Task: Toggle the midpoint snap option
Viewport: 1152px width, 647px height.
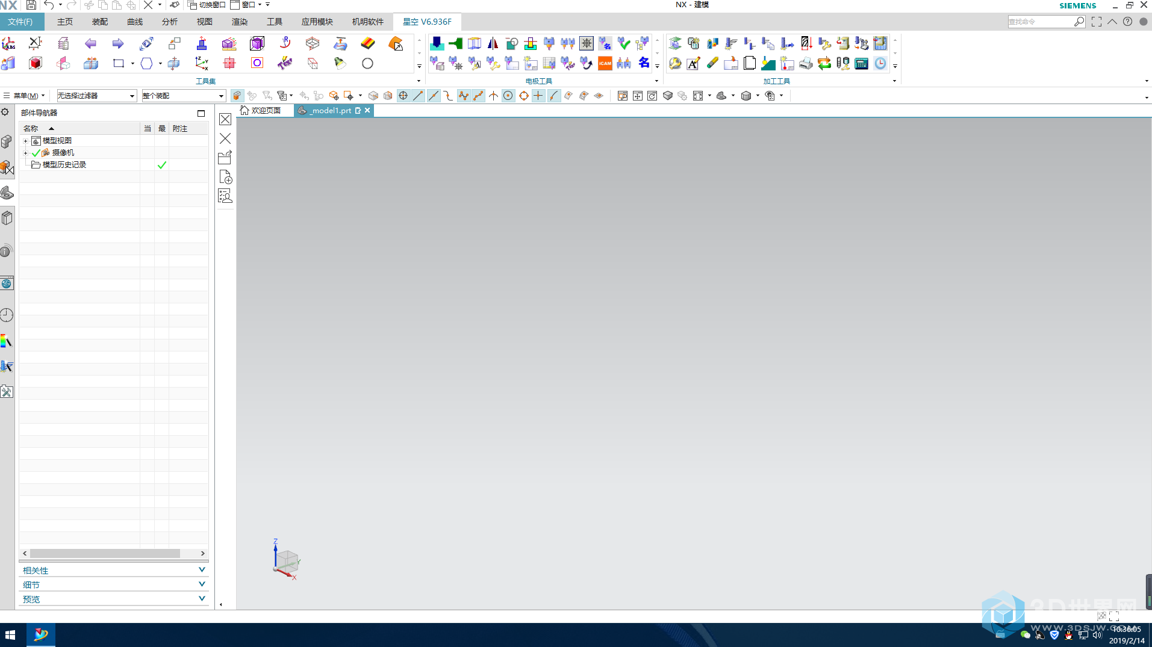Action: click(434, 96)
